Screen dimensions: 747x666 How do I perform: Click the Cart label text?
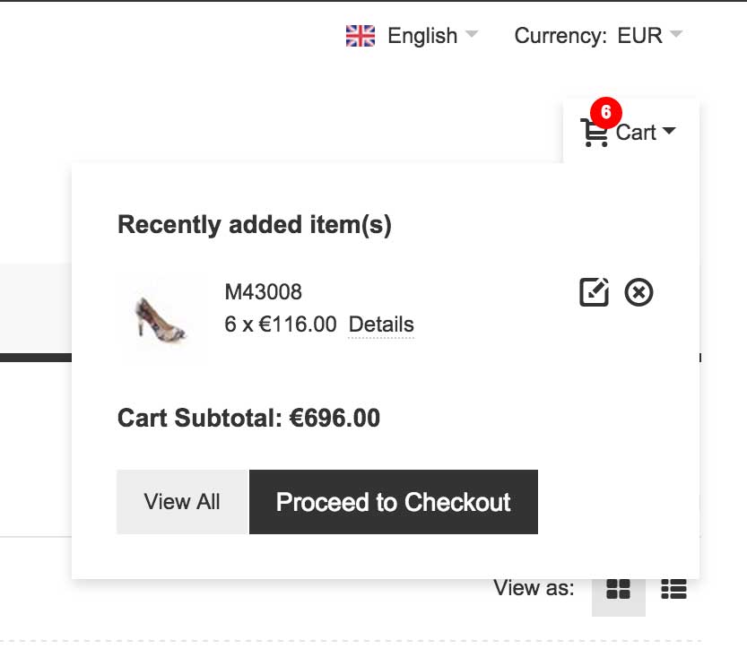tap(636, 133)
